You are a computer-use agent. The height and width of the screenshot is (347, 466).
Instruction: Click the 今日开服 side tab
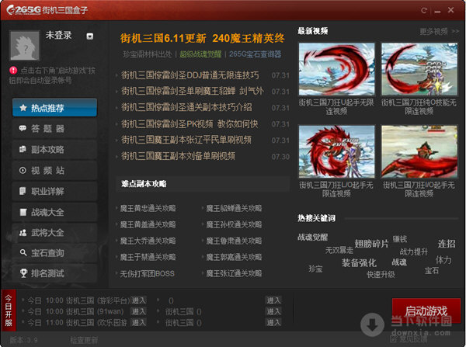(x=9, y=311)
